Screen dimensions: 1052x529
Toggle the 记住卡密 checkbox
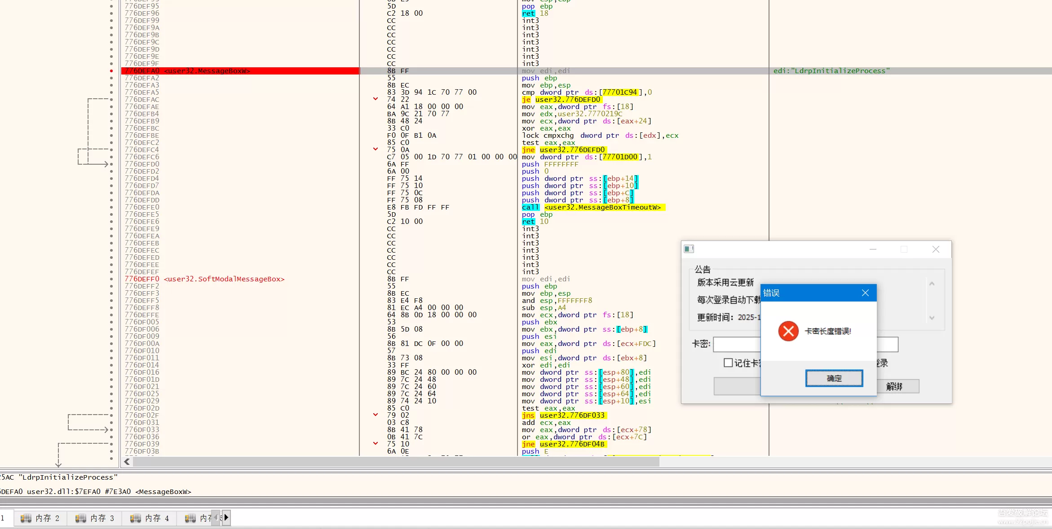728,363
